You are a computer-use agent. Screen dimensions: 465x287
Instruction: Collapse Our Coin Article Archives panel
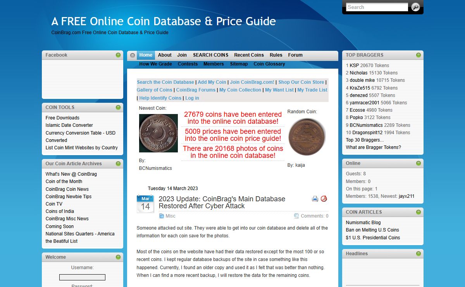tap(118, 164)
